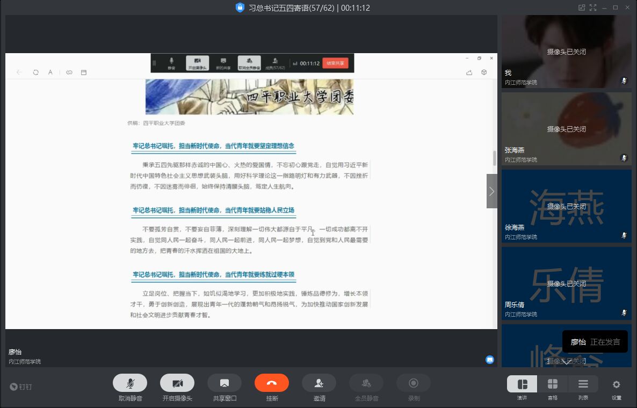The width and height of the screenshot is (637, 408).
Task: Click 四平职业大学团委 banner image
Action: (x=249, y=97)
